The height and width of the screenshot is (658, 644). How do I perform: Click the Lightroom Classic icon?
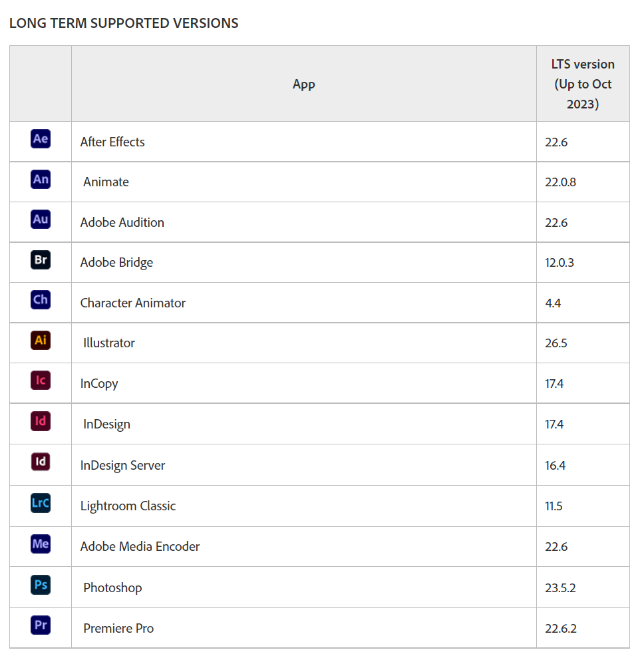point(41,503)
